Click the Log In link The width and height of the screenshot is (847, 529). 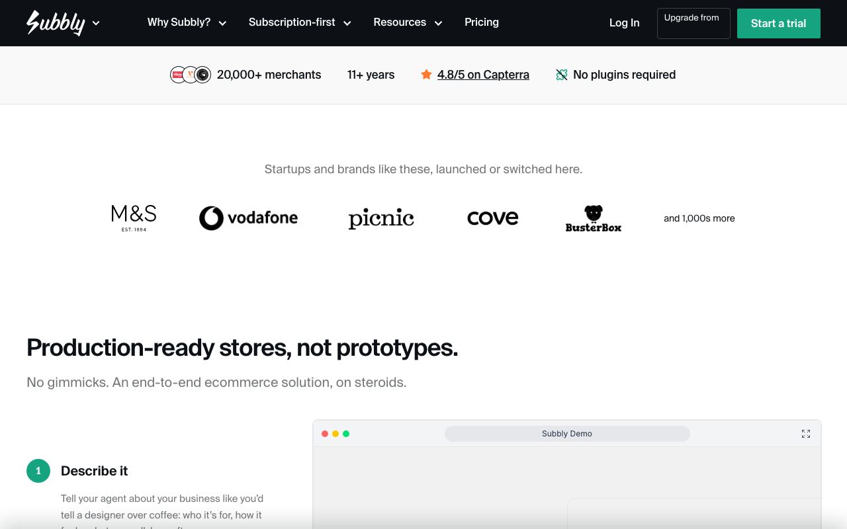(624, 23)
